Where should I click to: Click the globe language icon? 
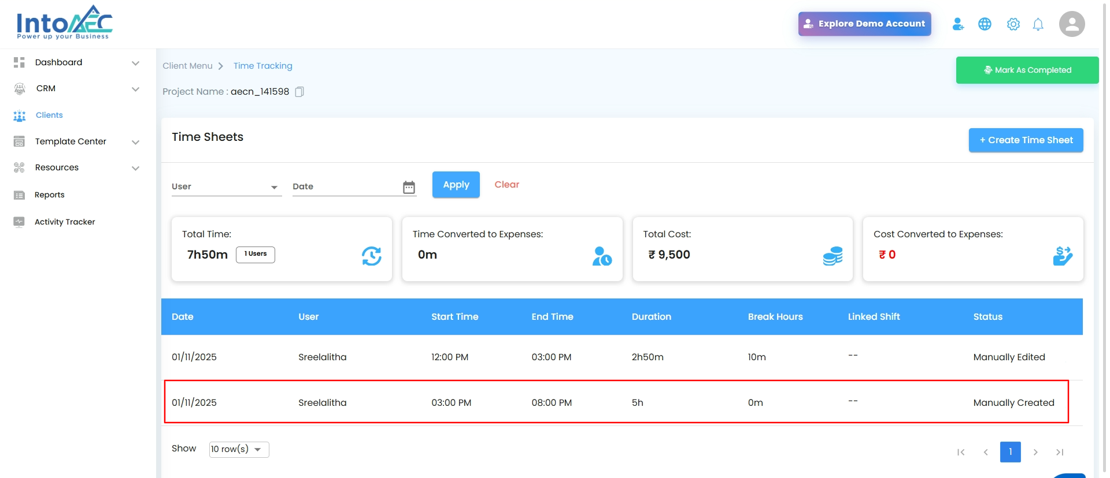(x=985, y=24)
